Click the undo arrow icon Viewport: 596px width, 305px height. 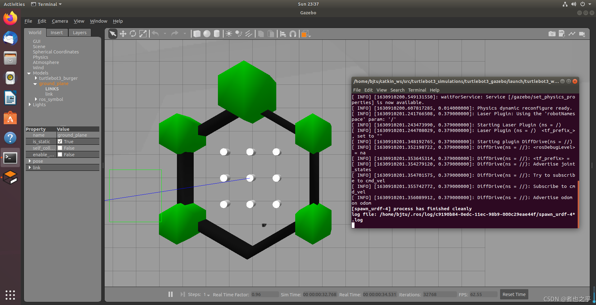(156, 34)
